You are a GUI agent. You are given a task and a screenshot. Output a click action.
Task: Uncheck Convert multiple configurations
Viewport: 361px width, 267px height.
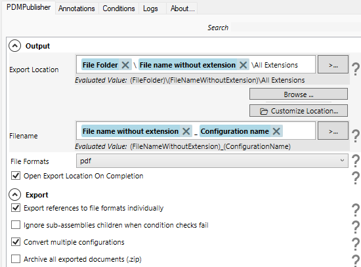[x=16, y=242]
